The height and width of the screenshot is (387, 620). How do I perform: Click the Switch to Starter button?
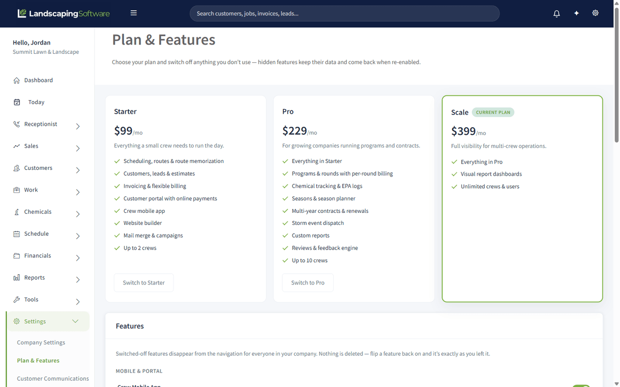144,283
